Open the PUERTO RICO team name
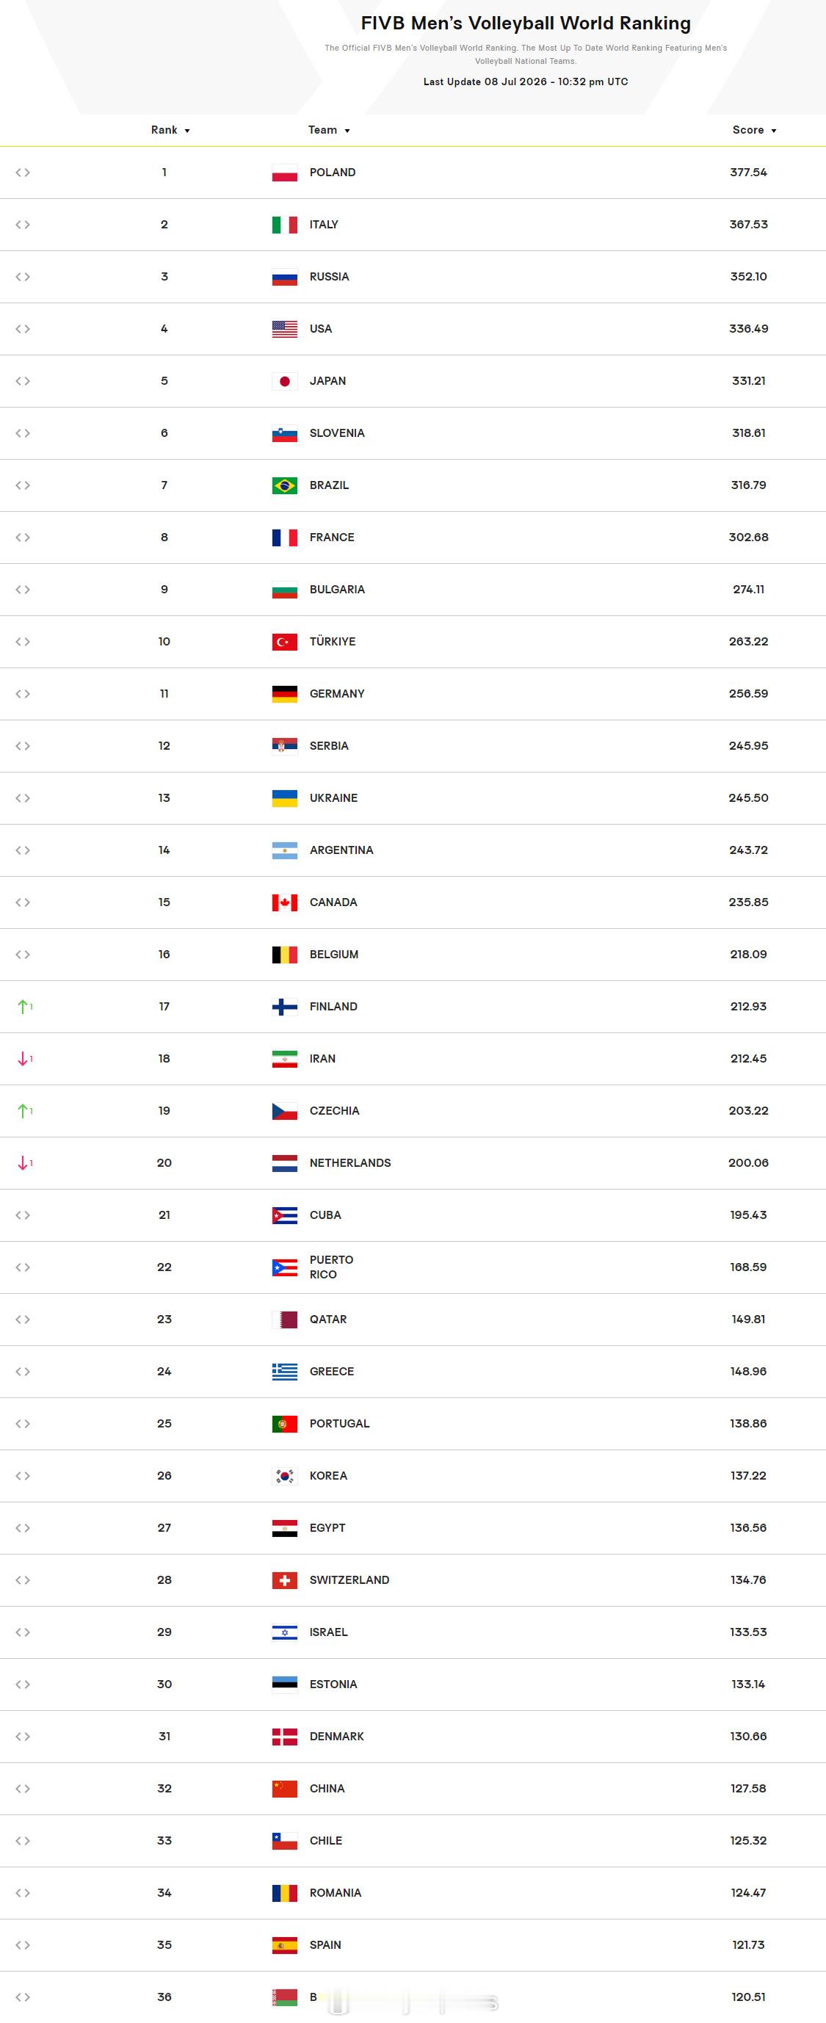 point(331,1267)
